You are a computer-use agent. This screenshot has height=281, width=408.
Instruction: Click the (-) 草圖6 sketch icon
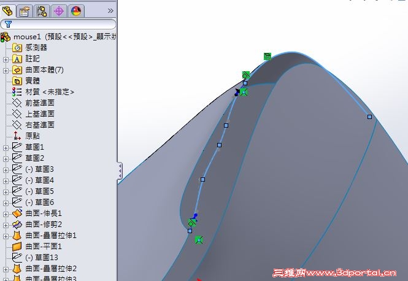[17, 202]
